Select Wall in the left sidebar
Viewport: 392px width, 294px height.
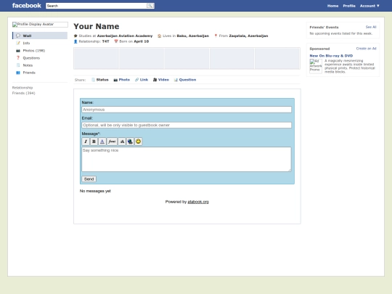[x=40, y=36]
